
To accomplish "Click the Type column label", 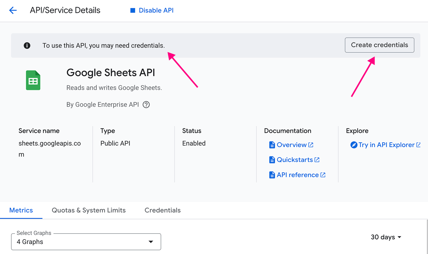I will pos(108,131).
